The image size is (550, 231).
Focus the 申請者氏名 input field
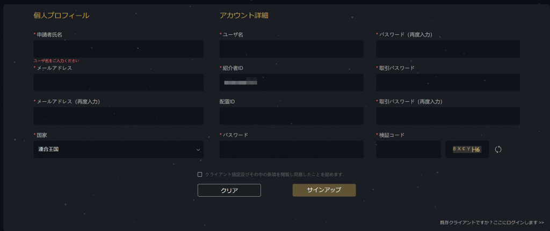pyautogui.click(x=119, y=49)
